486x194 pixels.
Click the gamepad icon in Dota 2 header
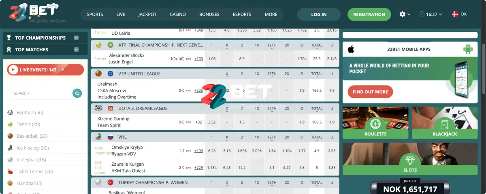tap(98, 108)
